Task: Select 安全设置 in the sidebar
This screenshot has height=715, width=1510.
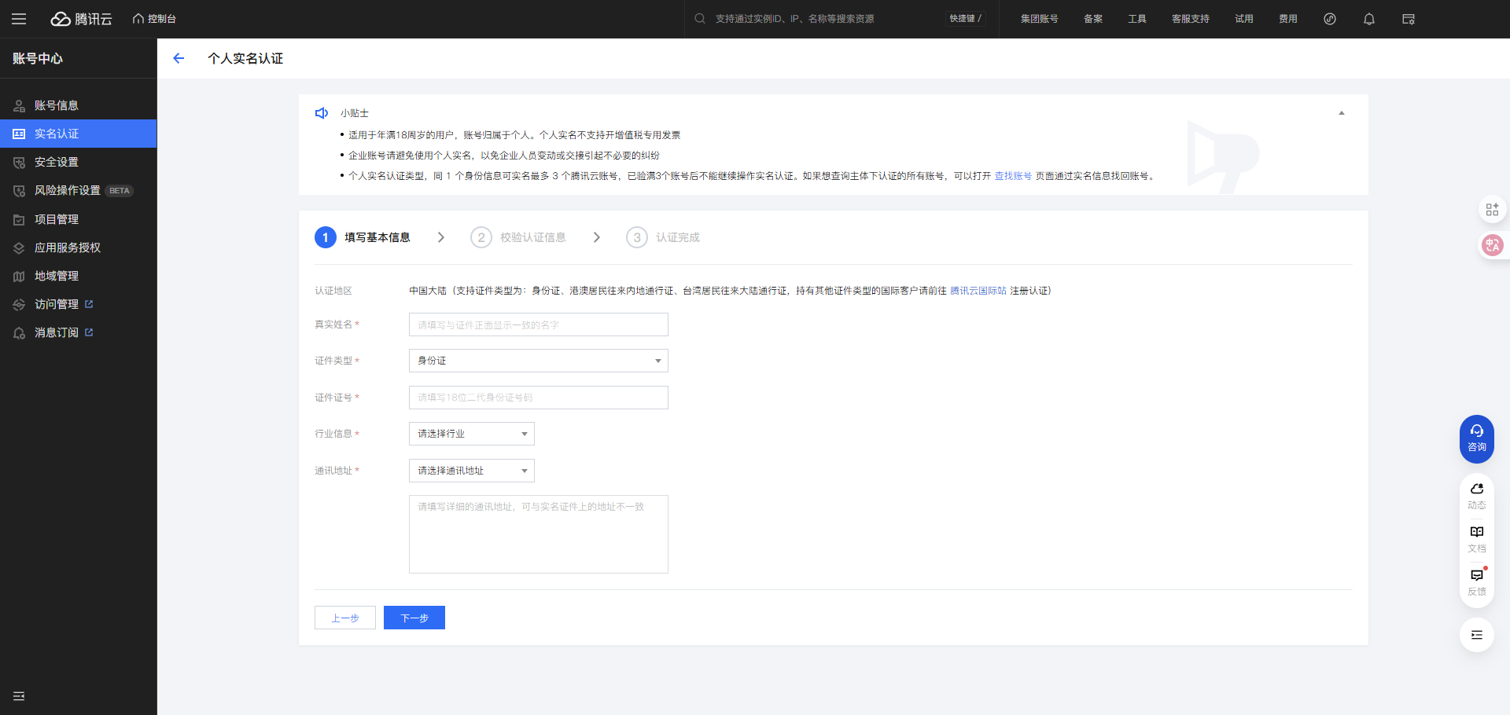Action: coord(57,162)
